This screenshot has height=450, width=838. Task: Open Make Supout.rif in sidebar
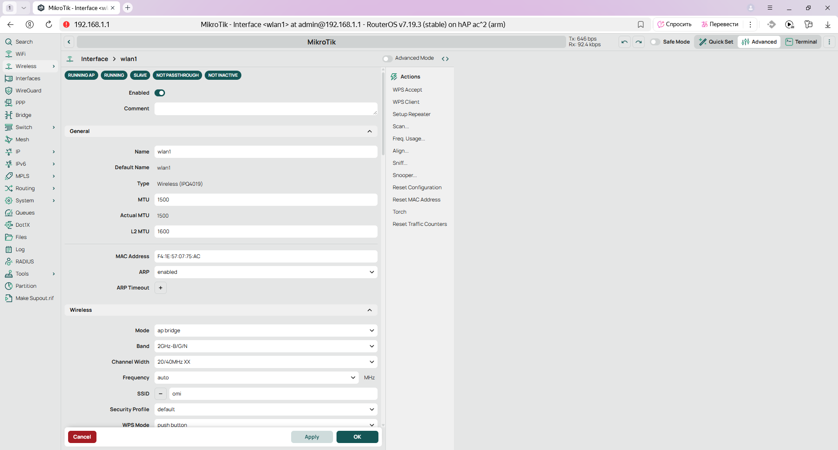[30, 298]
